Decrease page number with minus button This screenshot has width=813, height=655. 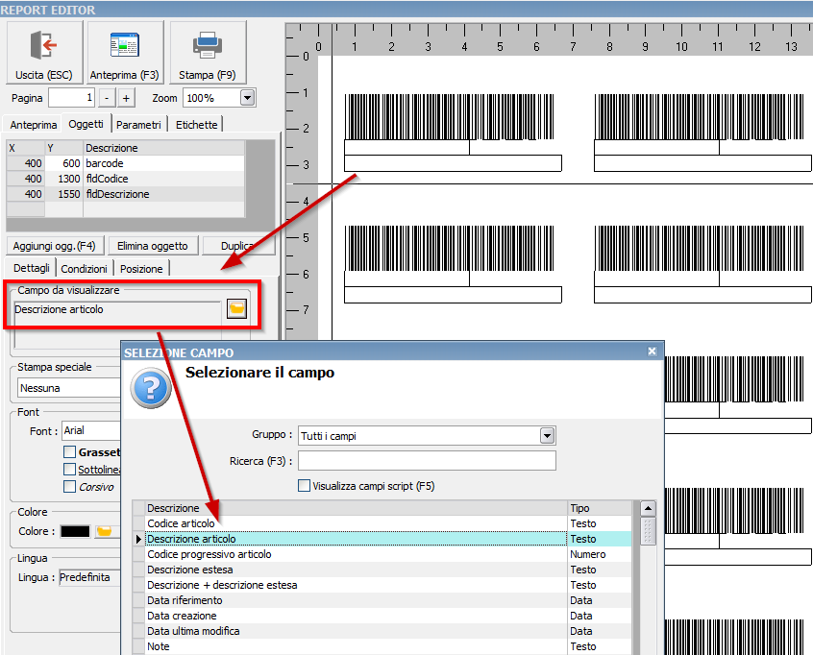pyautogui.click(x=107, y=98)
